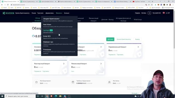Open the Financial Account chevron arrow
The image size is (175, 98).
[101, 64]
